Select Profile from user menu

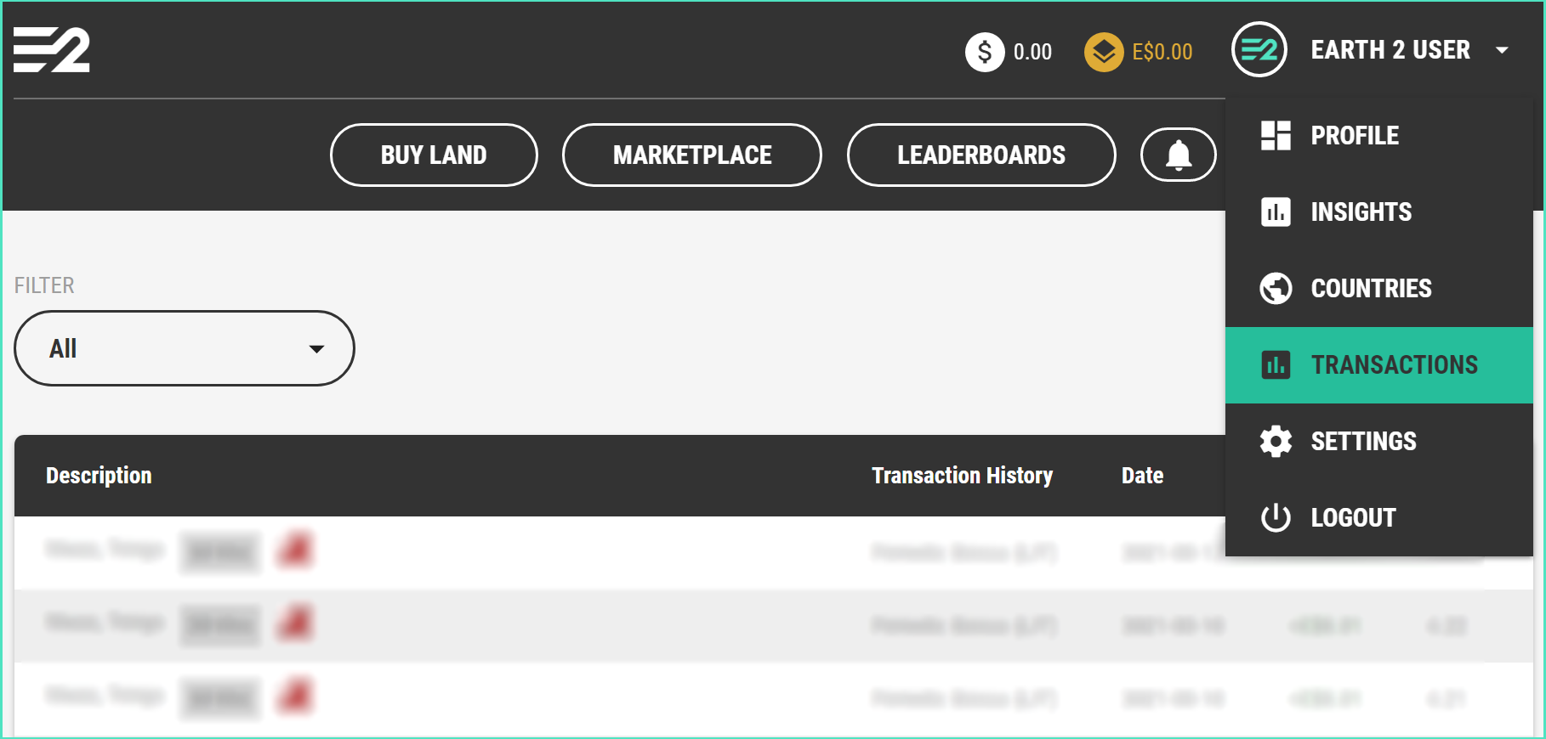(1379, 135)
